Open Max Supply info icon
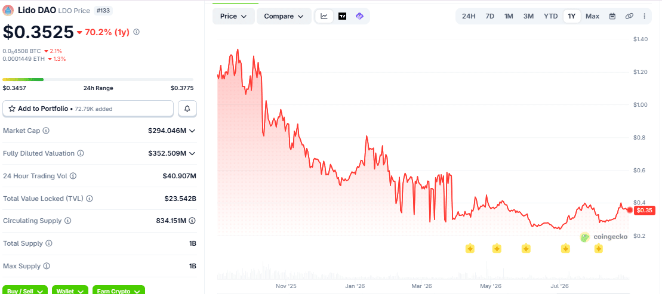 tap(47, 266)
